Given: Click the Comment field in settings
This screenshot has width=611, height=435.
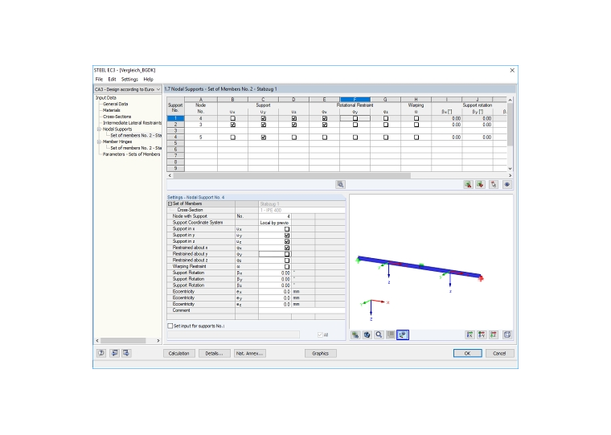Looking at the screenshot, I should click(301, 310).
